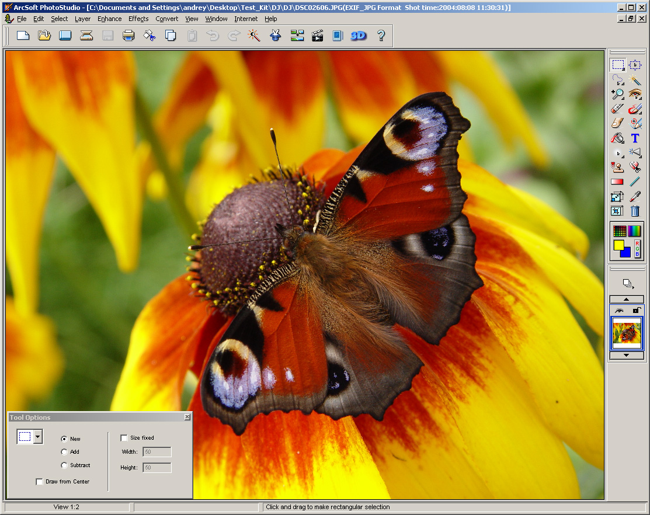Acquire image with the scanner icon
The image size is (650, 515).
(x=86, y=36)
